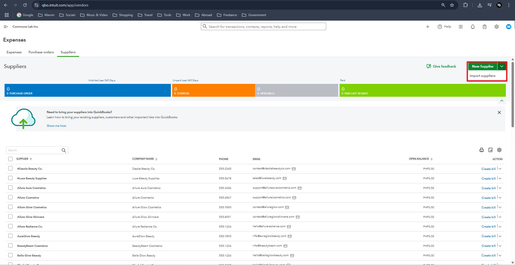This screenshot has width=515, height=265.
Task: Open the header Settings gear icon
Action: pos(496,27)
